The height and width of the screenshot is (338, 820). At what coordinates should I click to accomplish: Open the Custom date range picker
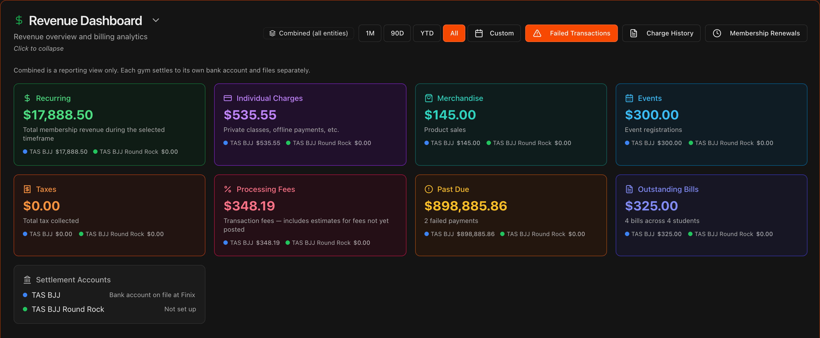[494, 33]
